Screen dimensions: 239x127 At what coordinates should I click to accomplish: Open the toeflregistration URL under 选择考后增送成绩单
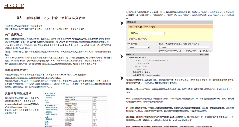(x=22, y=106)
